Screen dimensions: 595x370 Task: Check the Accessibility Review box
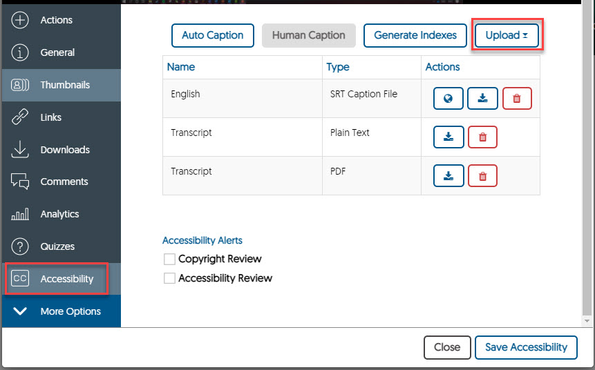(169, 279)
